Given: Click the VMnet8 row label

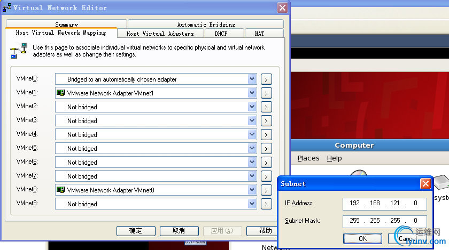Looking at the screenshot, I should [x=27, y=189].
